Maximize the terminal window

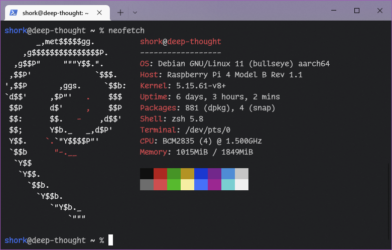(x=357, y=11)
